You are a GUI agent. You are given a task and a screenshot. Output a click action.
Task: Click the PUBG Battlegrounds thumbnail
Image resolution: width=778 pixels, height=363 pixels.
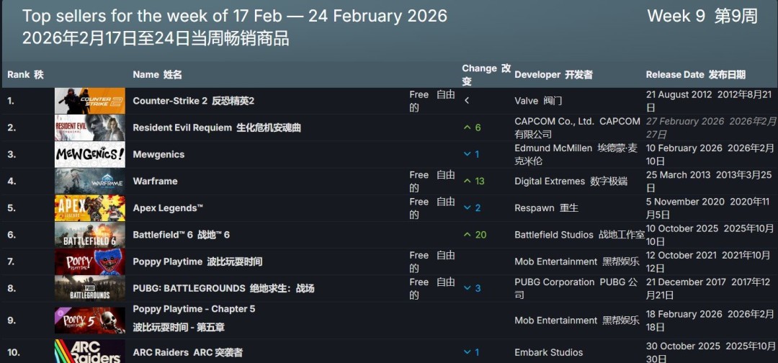point(89,288)
